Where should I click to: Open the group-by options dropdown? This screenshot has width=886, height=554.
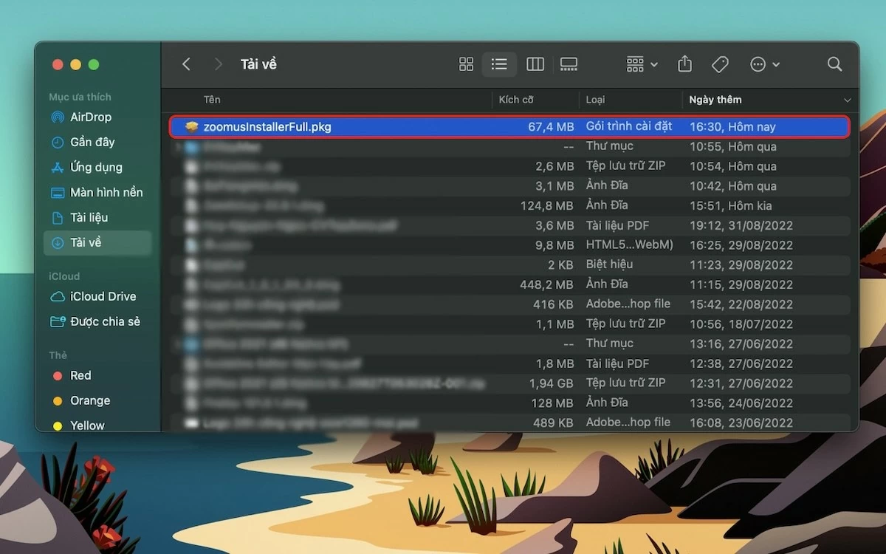click(642, 64)
